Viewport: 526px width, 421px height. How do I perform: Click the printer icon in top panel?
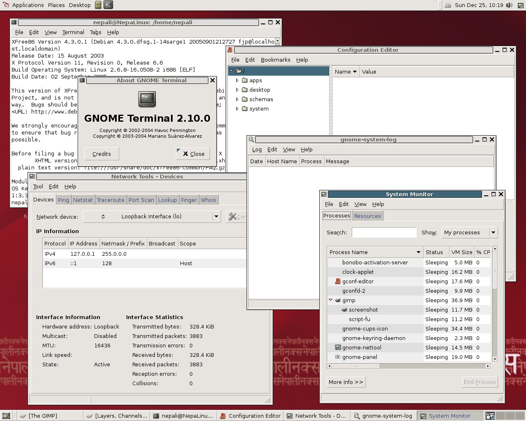(x=448, y=5)
